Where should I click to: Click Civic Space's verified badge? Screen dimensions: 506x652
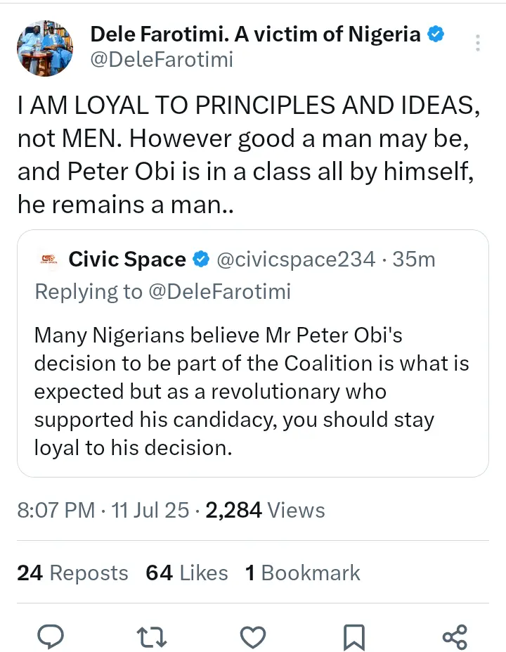[200, 260]
